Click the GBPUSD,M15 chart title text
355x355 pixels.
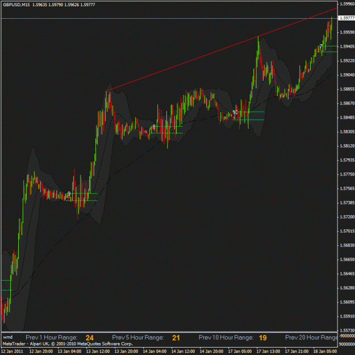pyautogui.click(x=16, y=5)
